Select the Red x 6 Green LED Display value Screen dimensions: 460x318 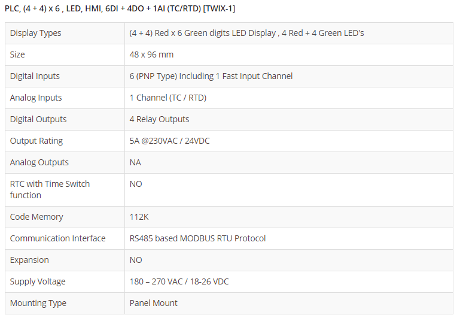246,33
